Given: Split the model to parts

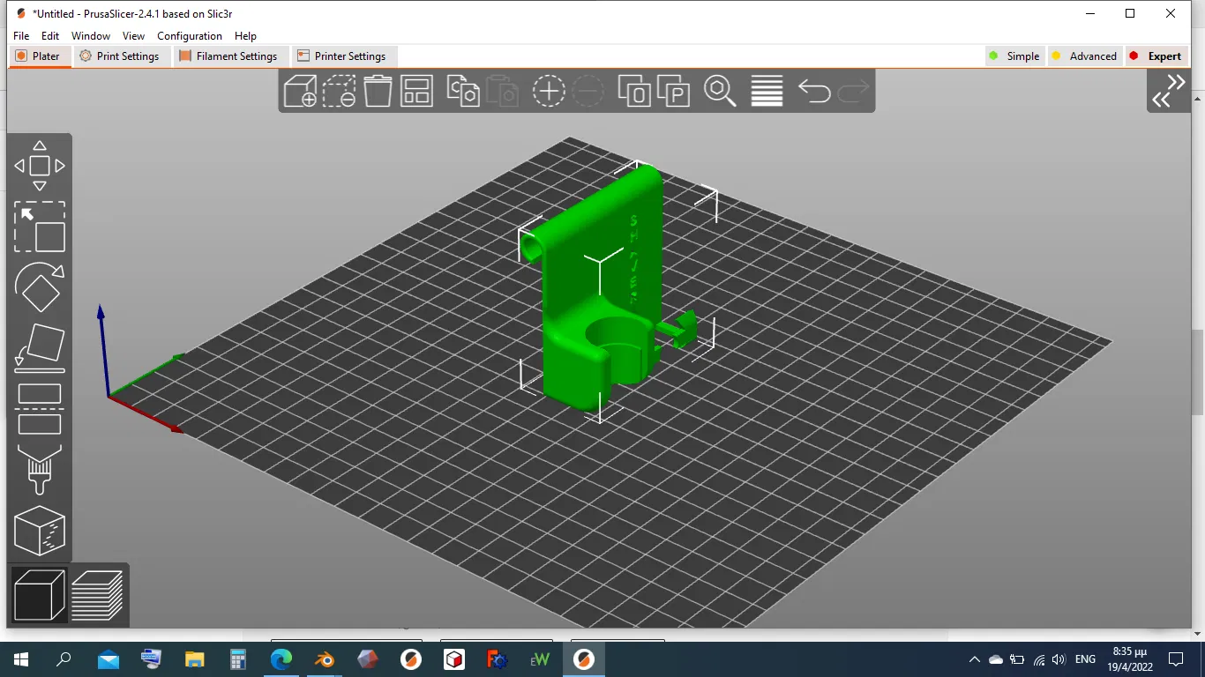Looking at the screenshot, I should point(673,91).
